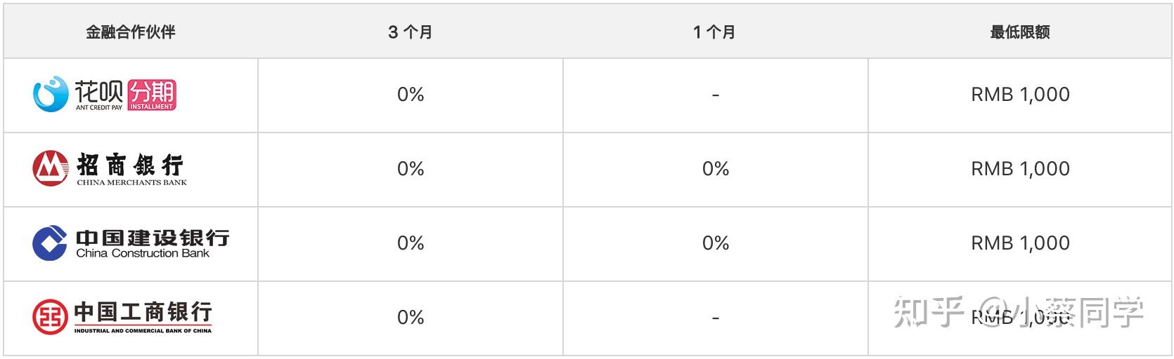Click the 1-month 0% cell for 中国建设银行
Image resolution: width=1174 pixels, height=359 pixels.
[716, 243]
